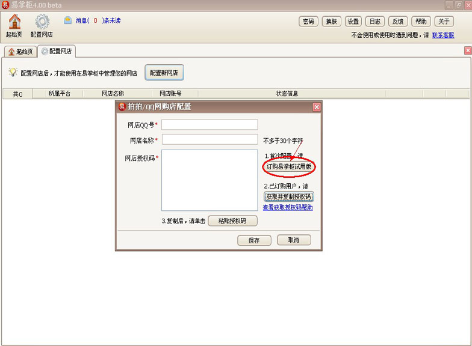
Task: Click the 配置新网店 button
Action: (x=164, y=73)
